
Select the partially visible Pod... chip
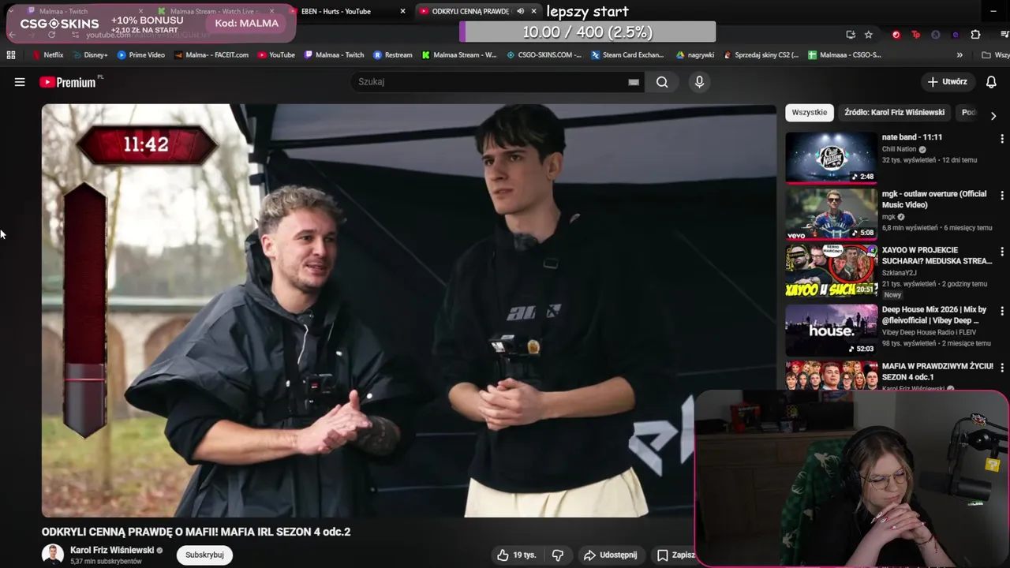(969, 112)
